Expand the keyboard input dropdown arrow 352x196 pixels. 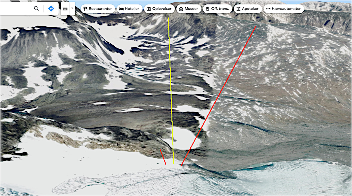click(x=72, y=8)
